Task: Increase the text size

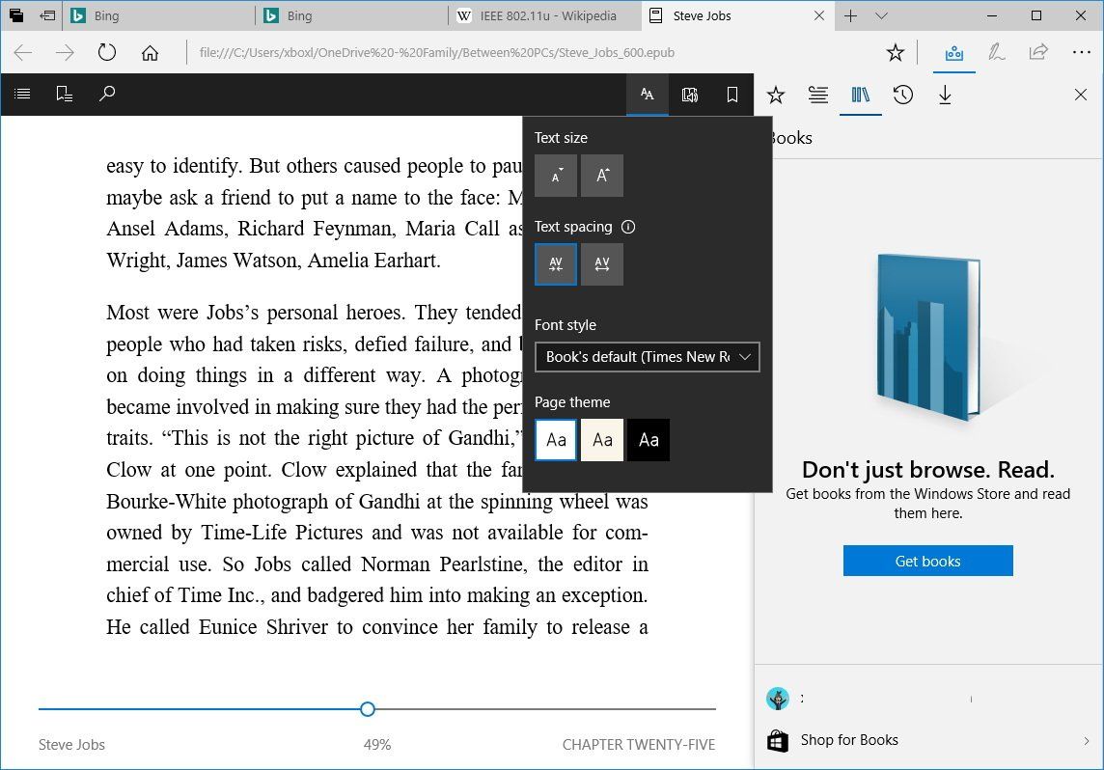Action: pyautogui.click(x=601, y=176)
